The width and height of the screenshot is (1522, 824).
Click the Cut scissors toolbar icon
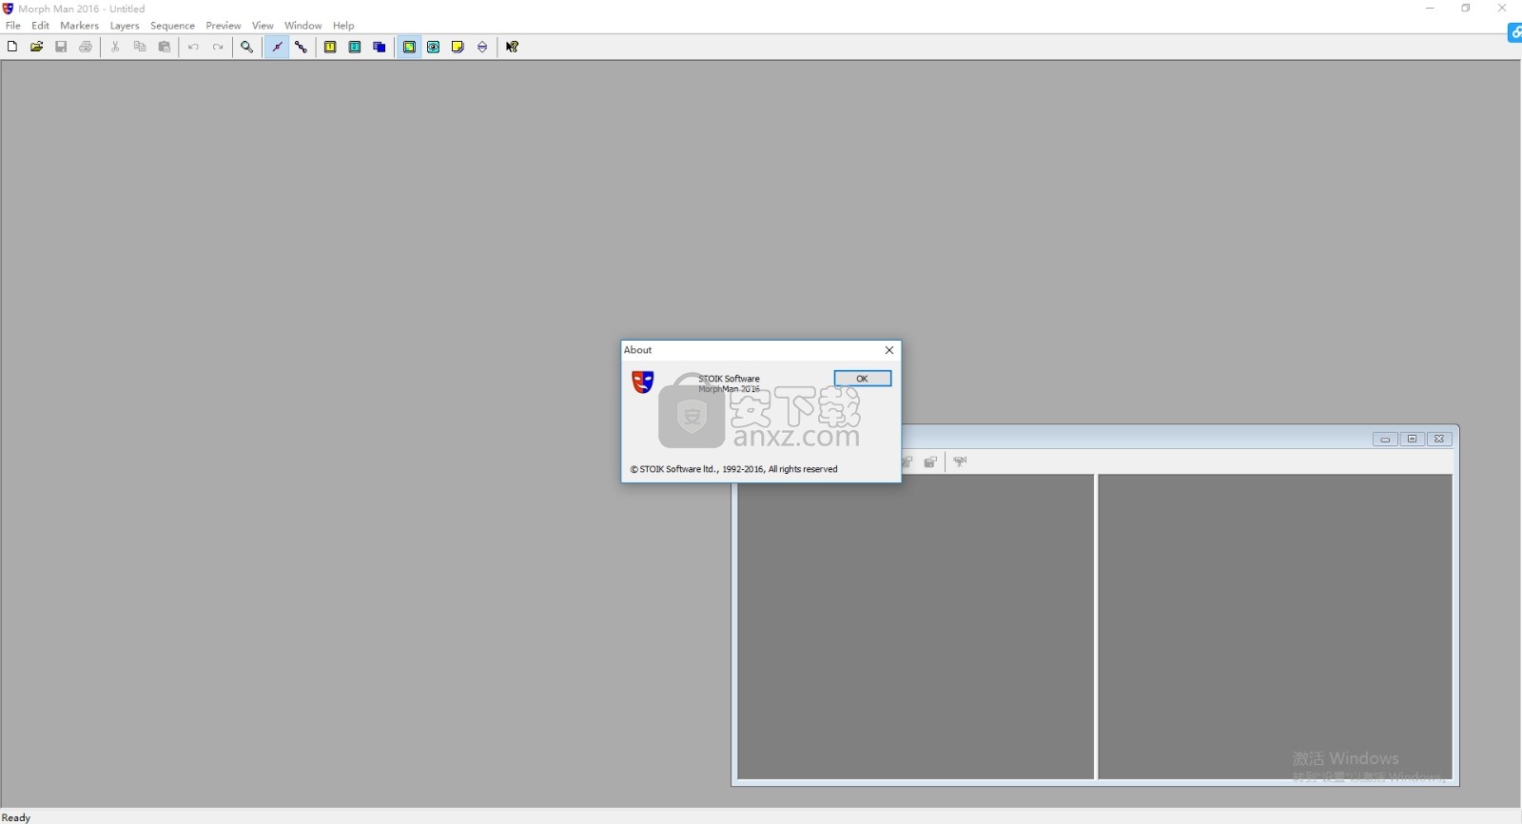tap(115, 47)
